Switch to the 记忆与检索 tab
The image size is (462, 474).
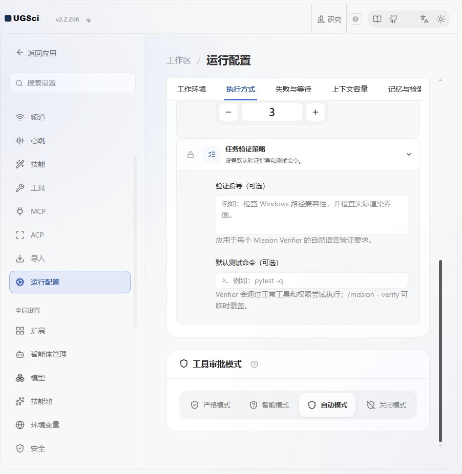coord(405,89)
